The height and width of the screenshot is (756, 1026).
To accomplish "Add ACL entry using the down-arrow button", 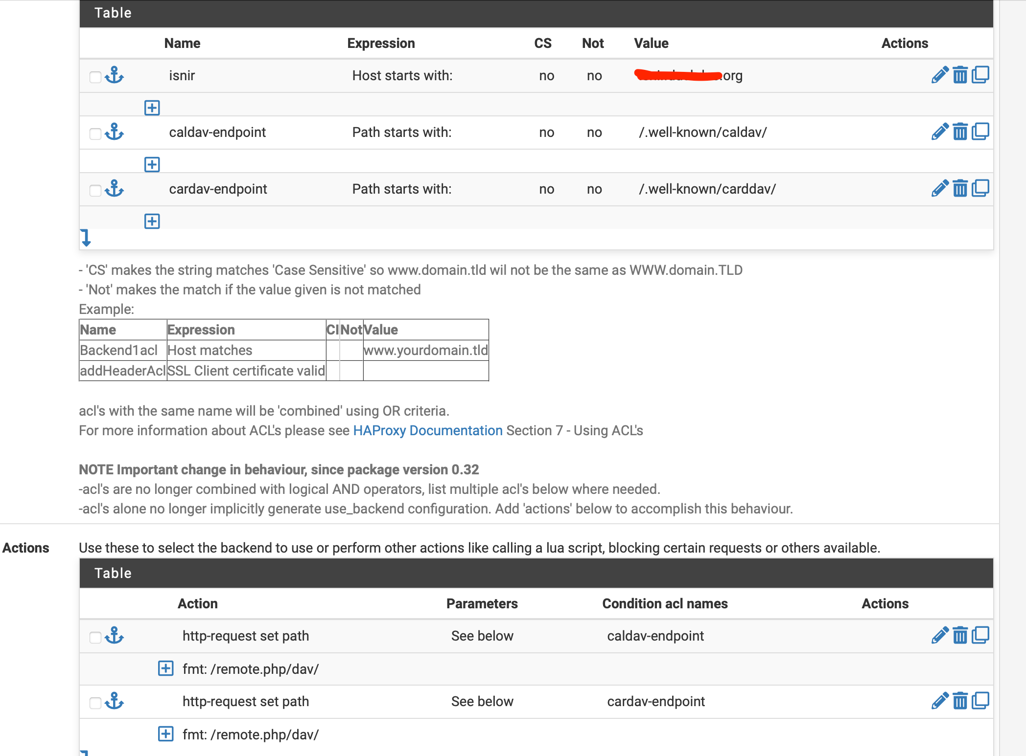I will [86, 238].
